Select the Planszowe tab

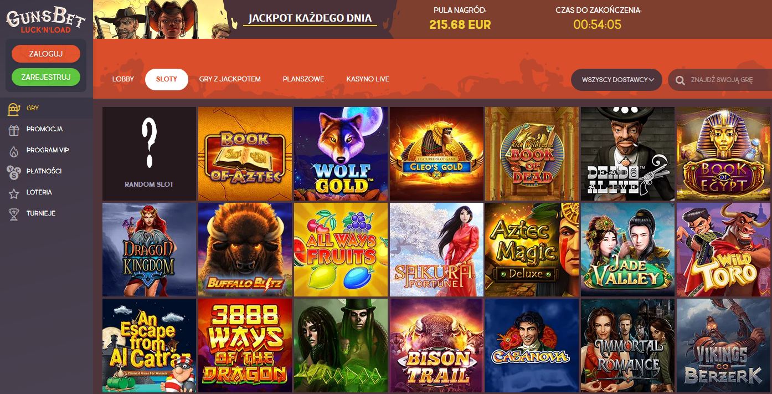[303, 79]
